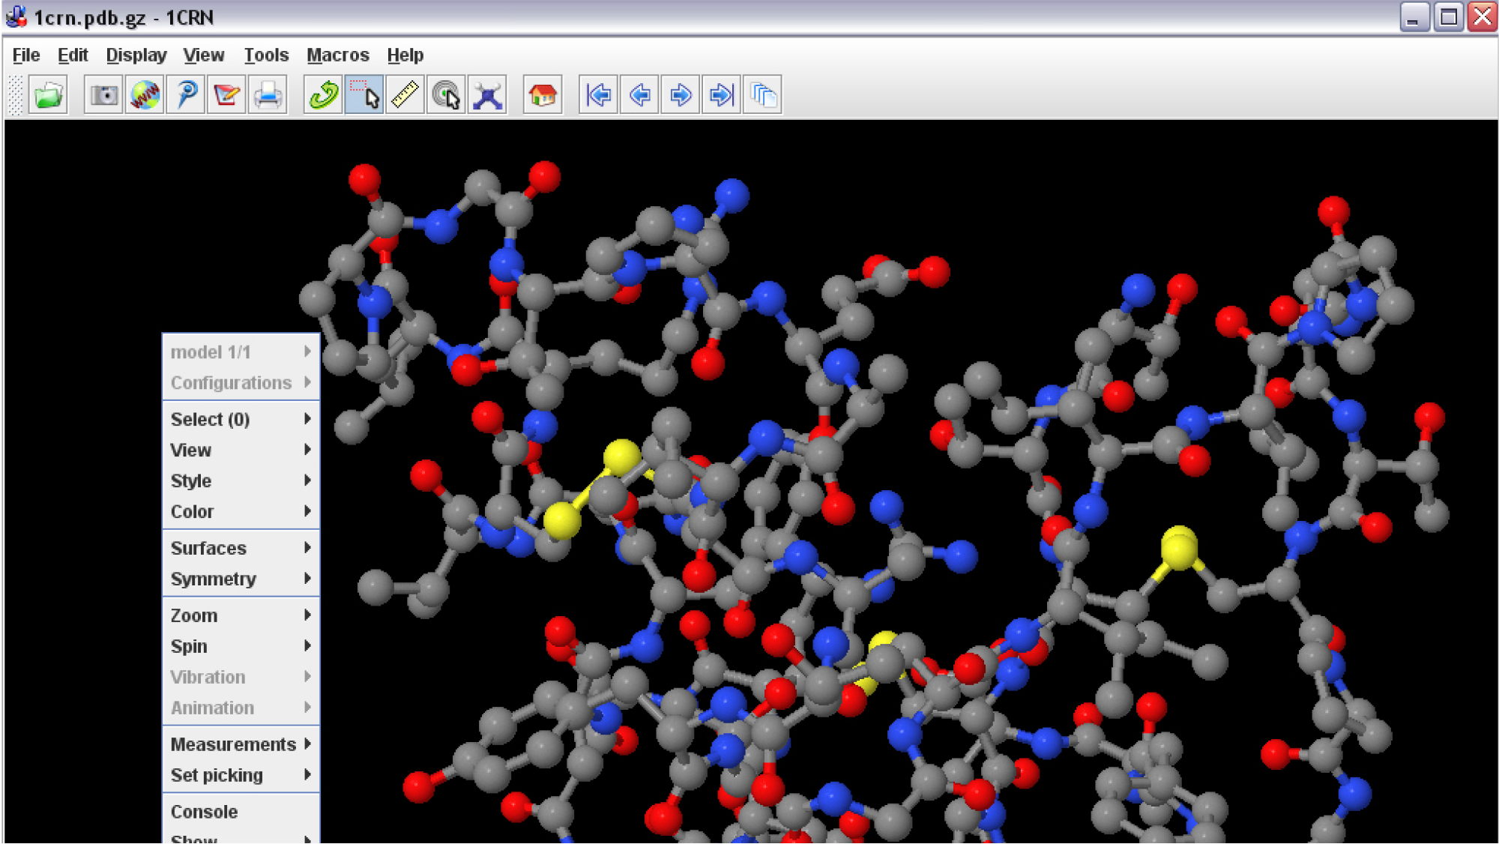Select the ruler measurement tool
The height and width of the screenshot is (844, 1499).
click(x=405, y=95)
